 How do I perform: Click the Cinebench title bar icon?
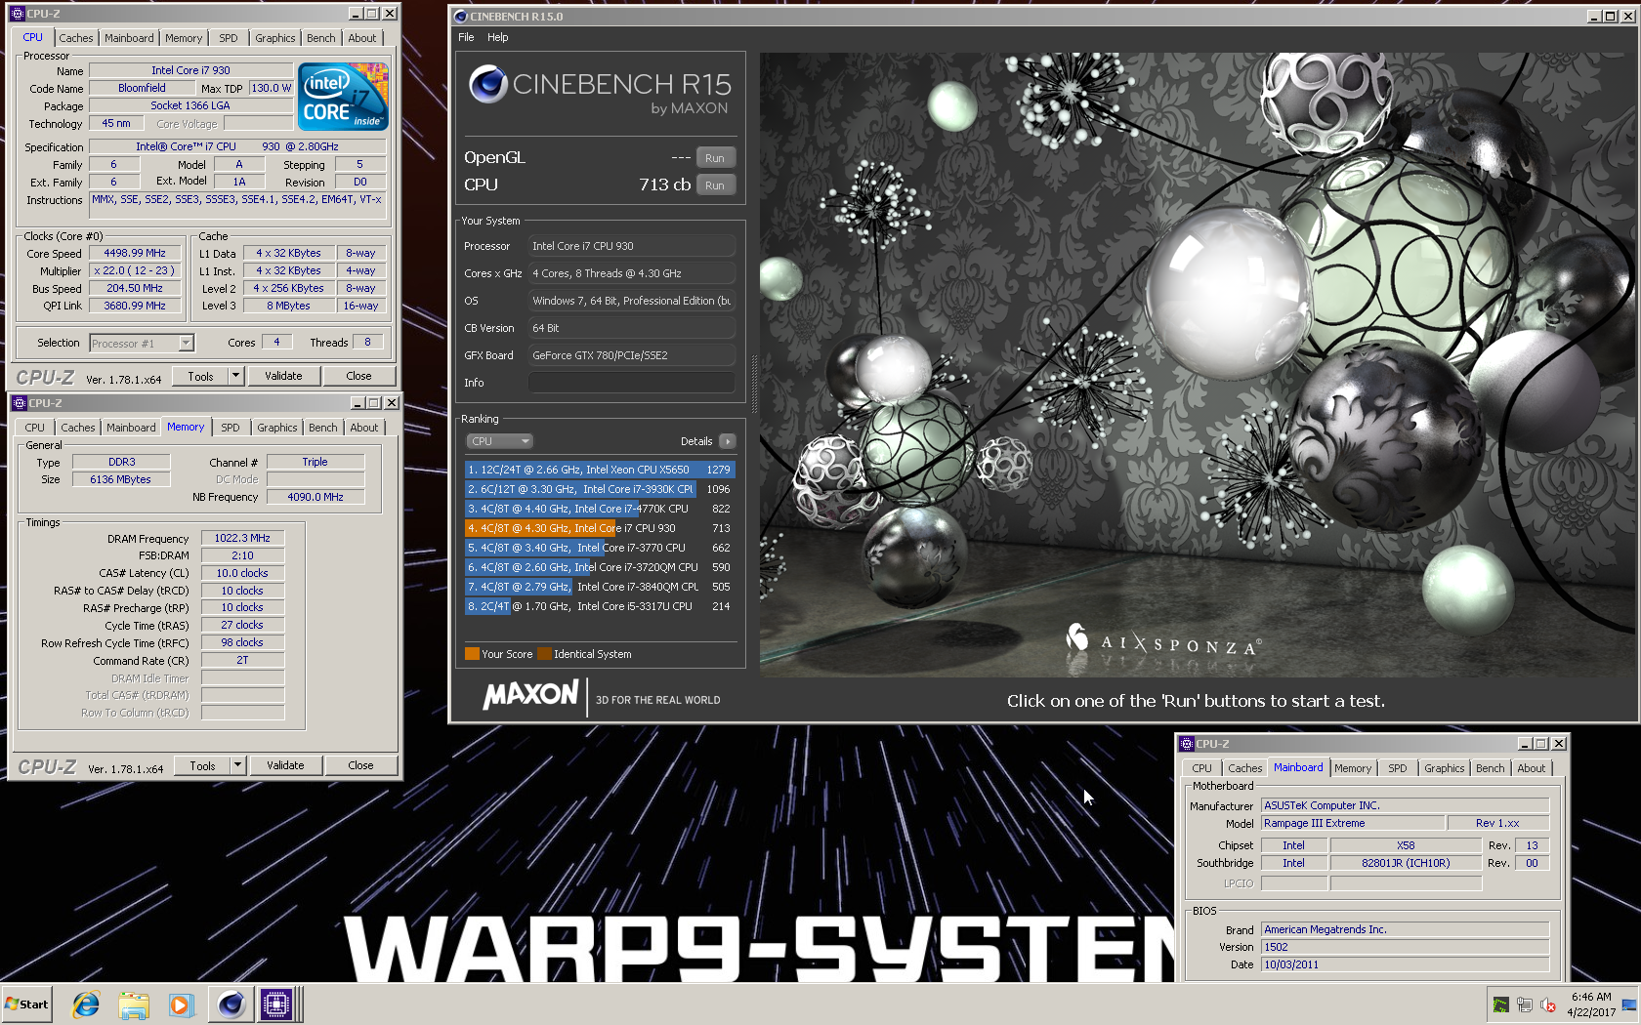(461, 17)
